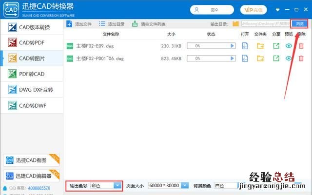
Task: Click the CAD转PDF red icon
Action: 12,42
